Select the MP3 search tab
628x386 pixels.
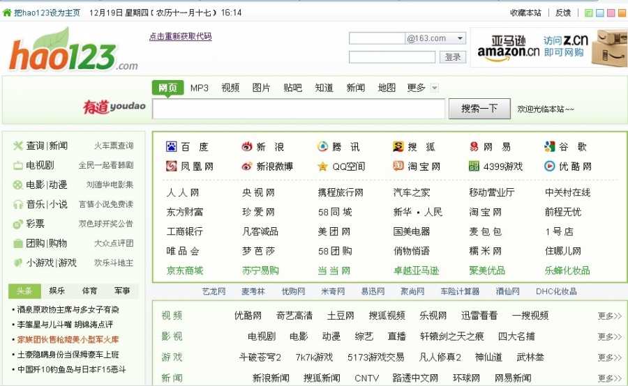point(200,88)
